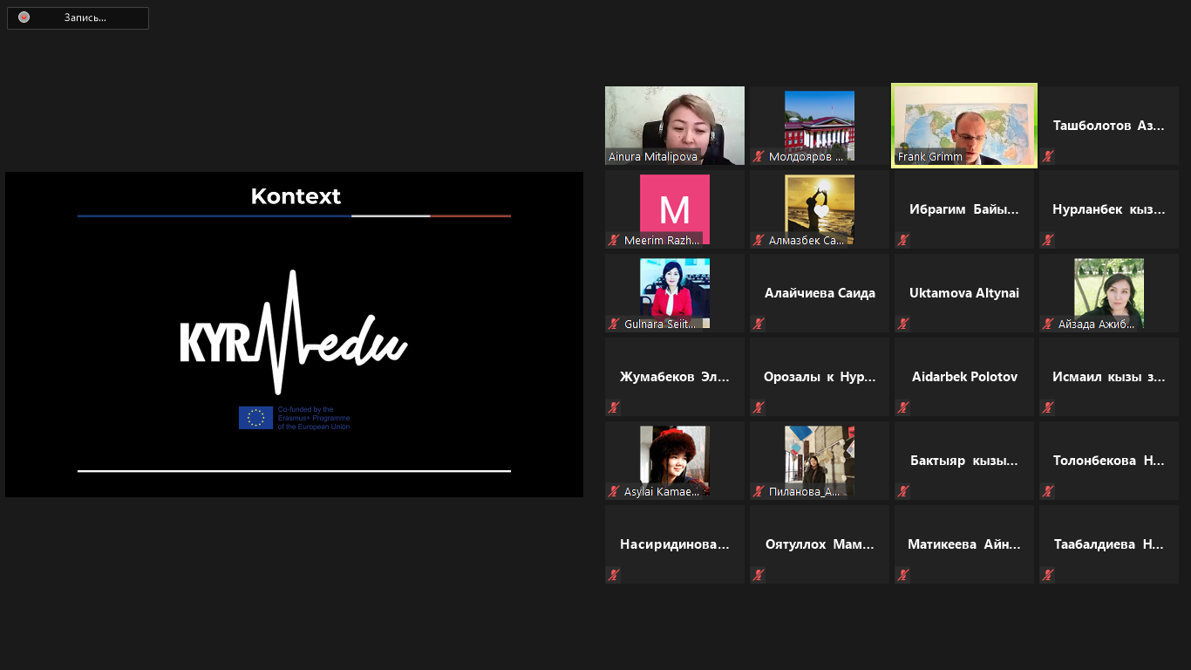Click the name Ташболотов Аз...
The width and height of the screenshot is (1191, 670).
1109,126
